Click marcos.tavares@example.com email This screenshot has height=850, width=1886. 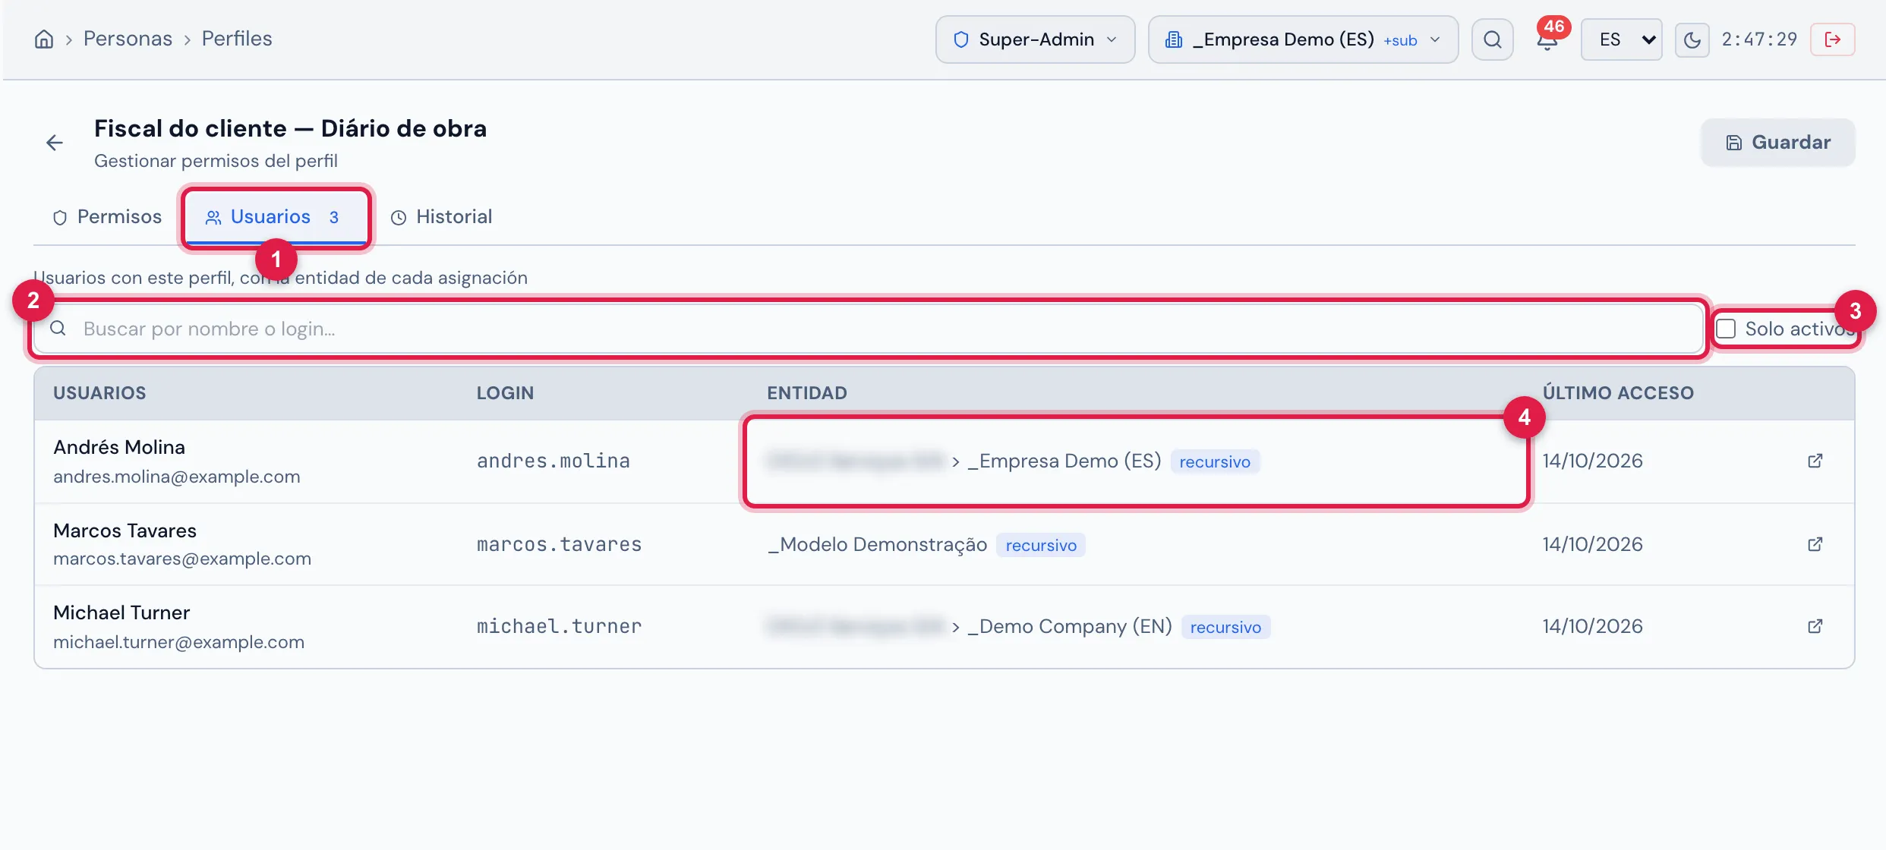(x=182, y=559)
